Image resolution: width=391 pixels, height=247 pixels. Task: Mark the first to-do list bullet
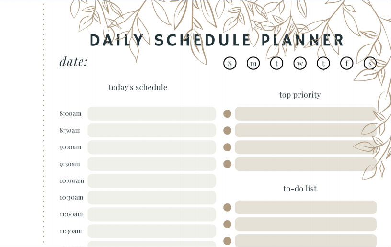pyautogui.click(x=228, y=208)
